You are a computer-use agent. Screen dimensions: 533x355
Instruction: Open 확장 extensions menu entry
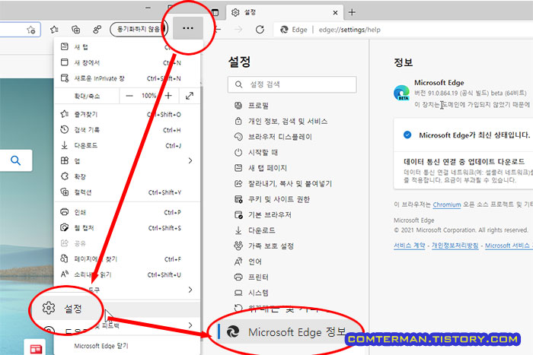pyautogui.click(x=127, y=176)
